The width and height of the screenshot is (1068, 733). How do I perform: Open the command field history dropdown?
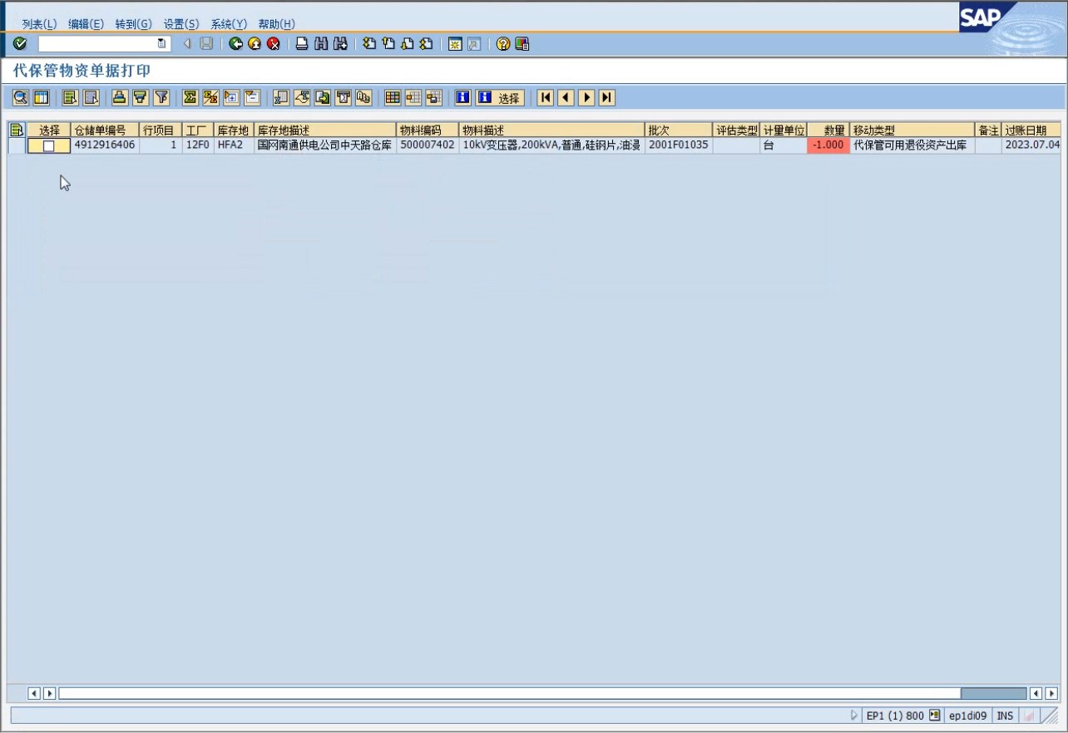(161, 44)
